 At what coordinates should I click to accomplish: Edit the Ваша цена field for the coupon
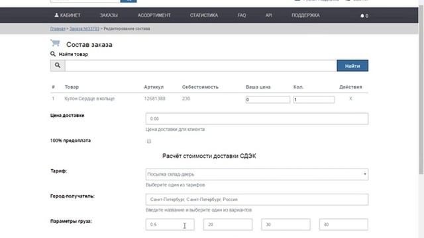268,100
